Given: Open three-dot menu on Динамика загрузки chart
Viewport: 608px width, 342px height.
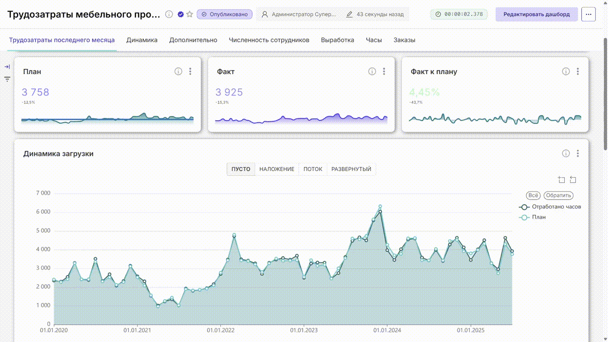Looking at the screenshot, I should [578, 153].
